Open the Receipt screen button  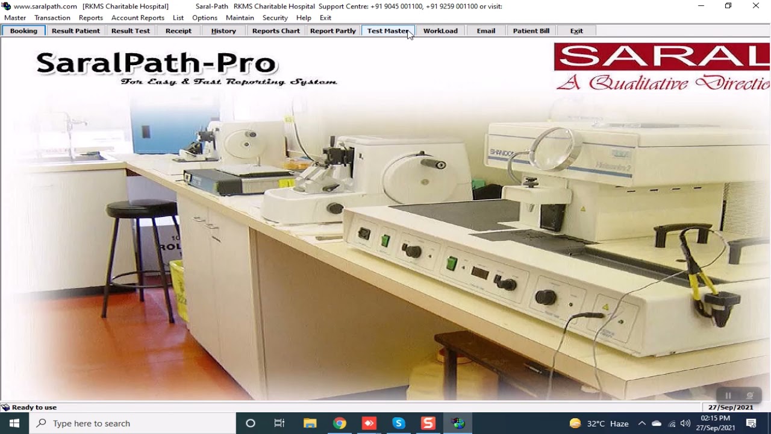click(x=178, y=31)
